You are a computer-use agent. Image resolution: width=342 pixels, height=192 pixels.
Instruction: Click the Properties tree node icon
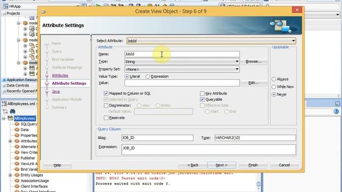17,135
